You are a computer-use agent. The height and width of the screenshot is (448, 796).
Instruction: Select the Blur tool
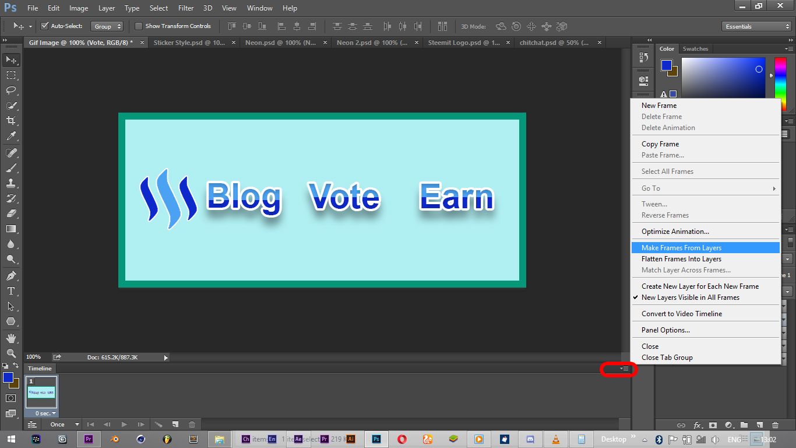pyautogui.click(x=11, y=244)
